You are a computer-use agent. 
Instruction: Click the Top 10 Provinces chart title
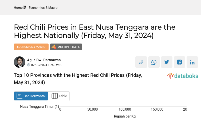coord(78,79)
